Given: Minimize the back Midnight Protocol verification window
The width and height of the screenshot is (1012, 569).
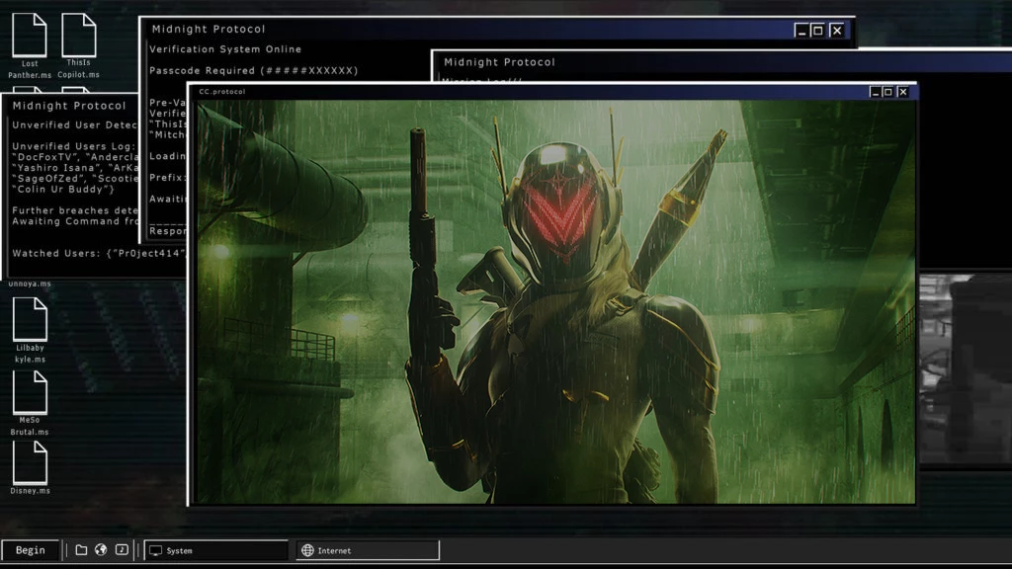Looking at the screenshot, I should click(801, 31).
